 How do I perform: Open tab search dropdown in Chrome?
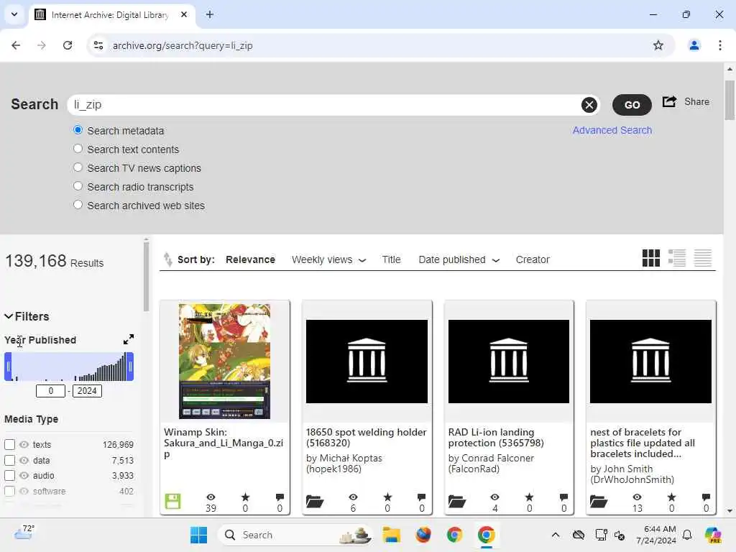[14, 14]
